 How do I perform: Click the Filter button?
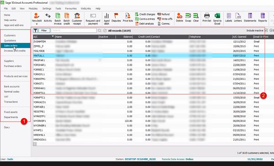click(x=44, y=31)
